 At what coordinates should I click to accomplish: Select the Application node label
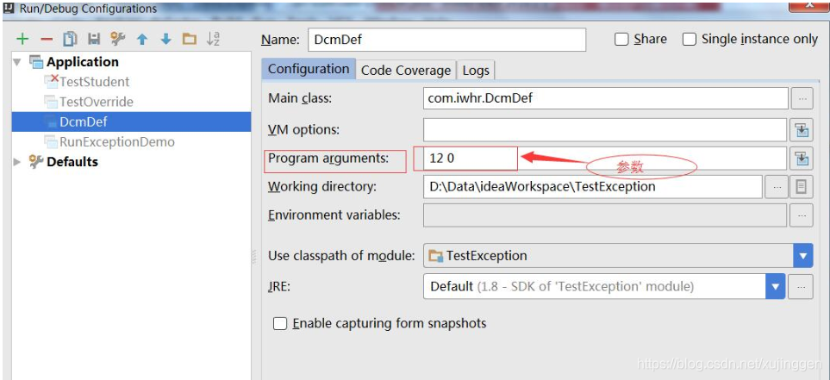83,62
